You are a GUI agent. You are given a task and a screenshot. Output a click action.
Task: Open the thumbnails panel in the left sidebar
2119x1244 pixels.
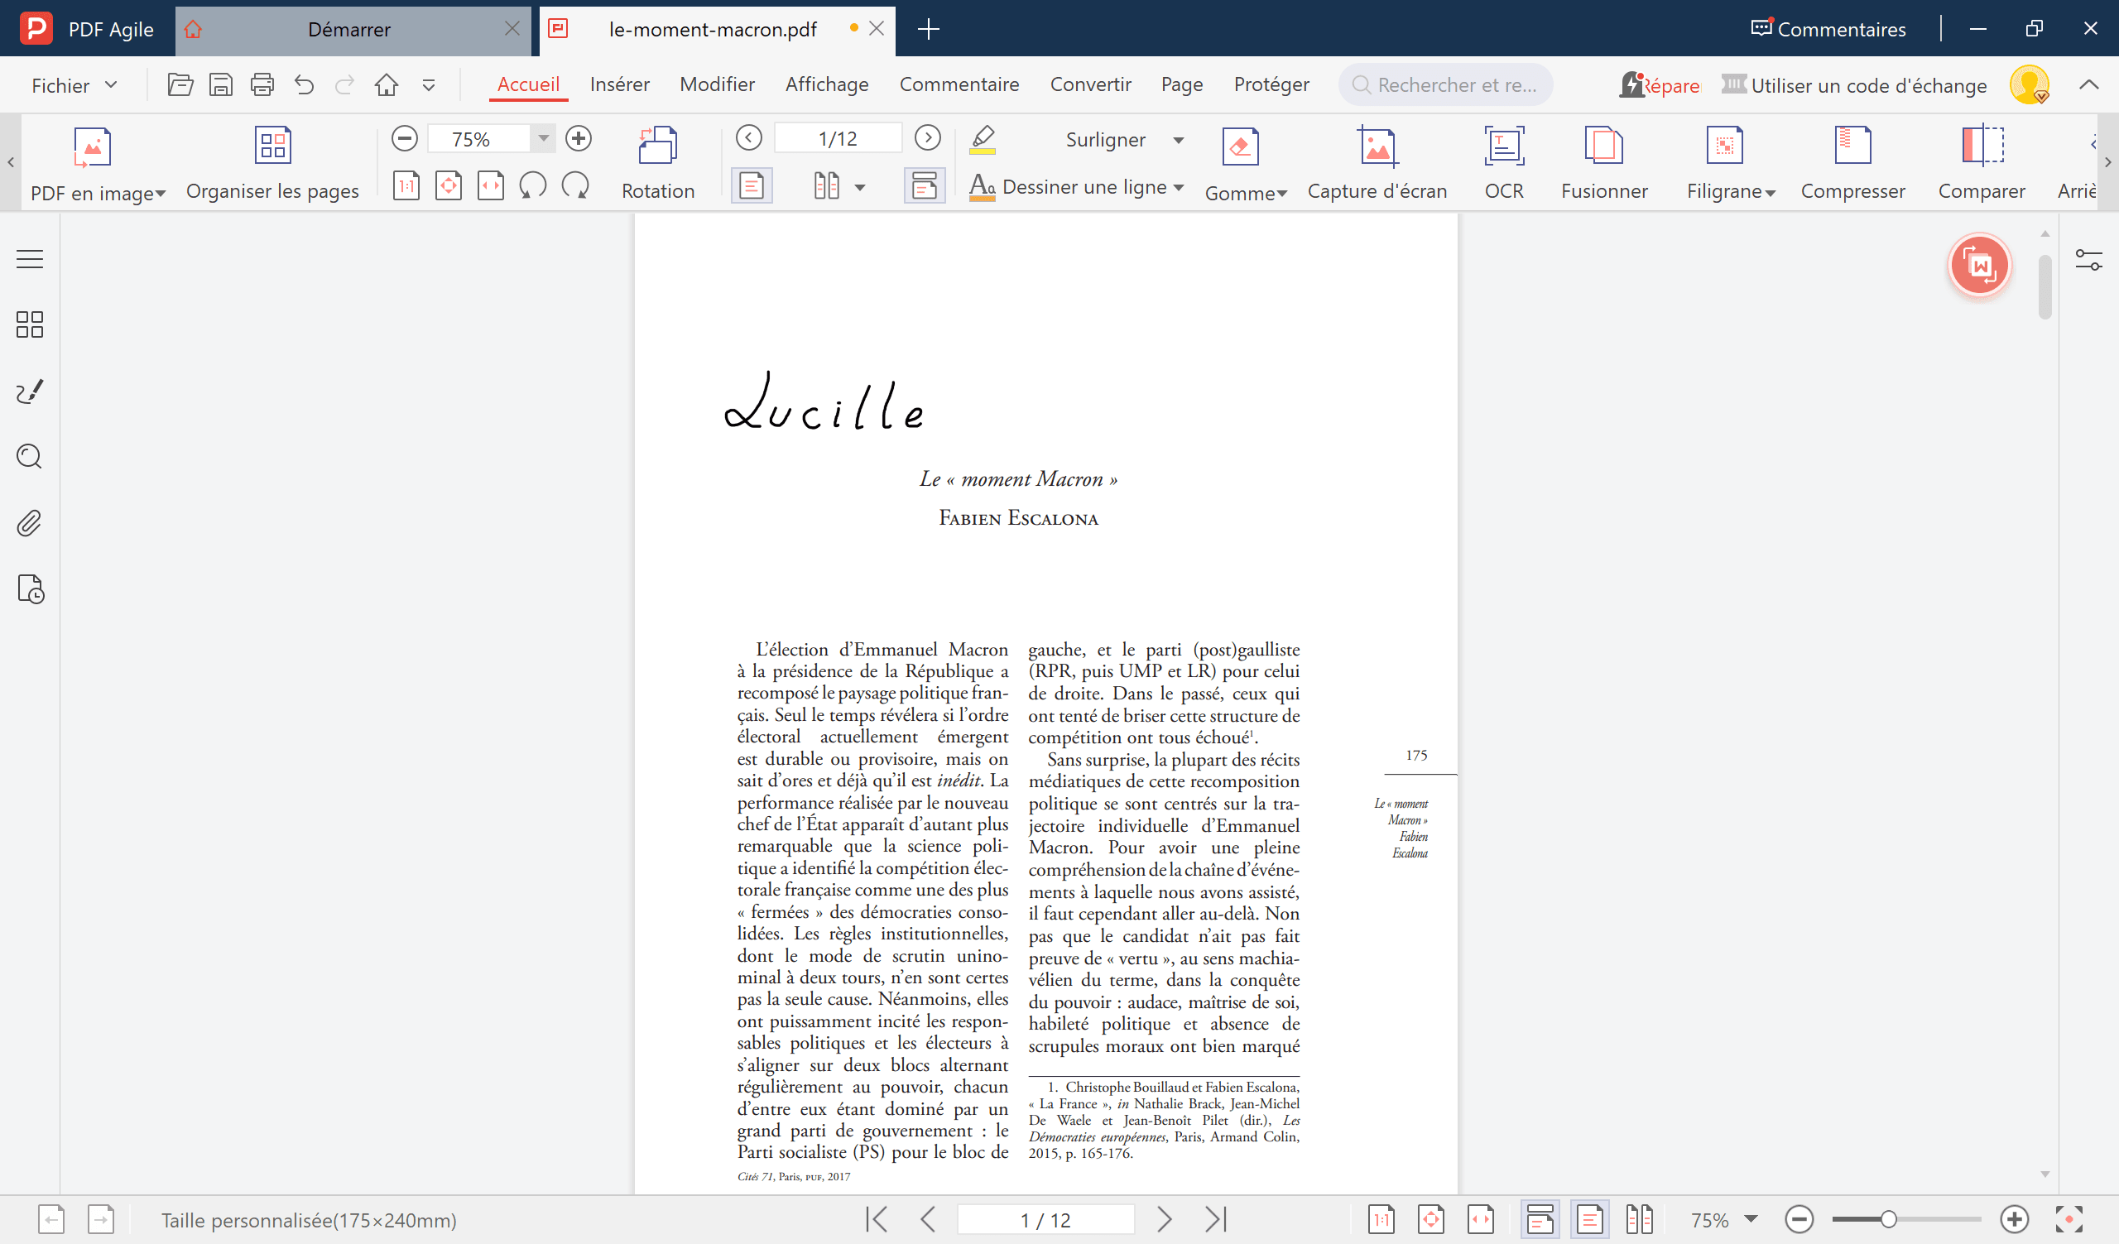[x=30, y=324]
